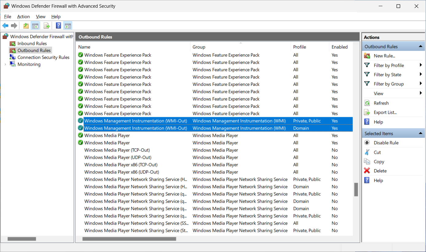Open the Filter by State submenu arrow
The width and height of the screenshot is (426, 252).
421,74
